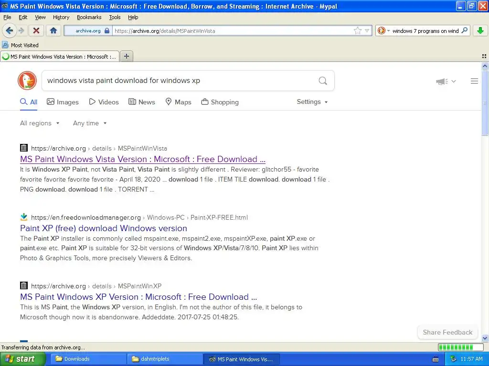Click archive.org MSPaintWinXP URL breadcrumb

[96, 286]
